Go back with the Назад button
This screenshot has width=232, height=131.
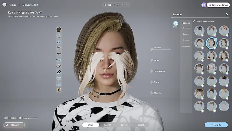pos(9,5)
